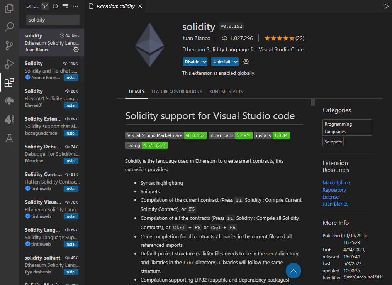Open the Juan Blanco resource link
This screenshot has width=392, height=285.
tap(336, 204)
